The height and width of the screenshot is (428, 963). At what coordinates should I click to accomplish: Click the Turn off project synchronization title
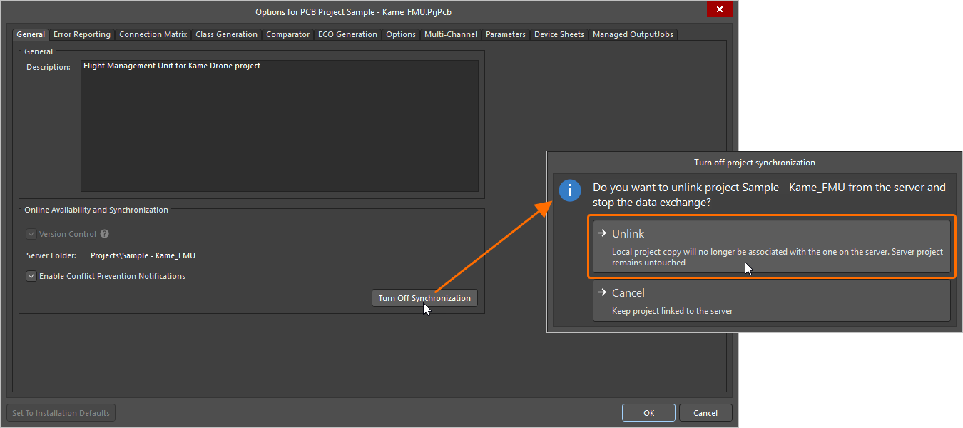(x=755, y=163)
